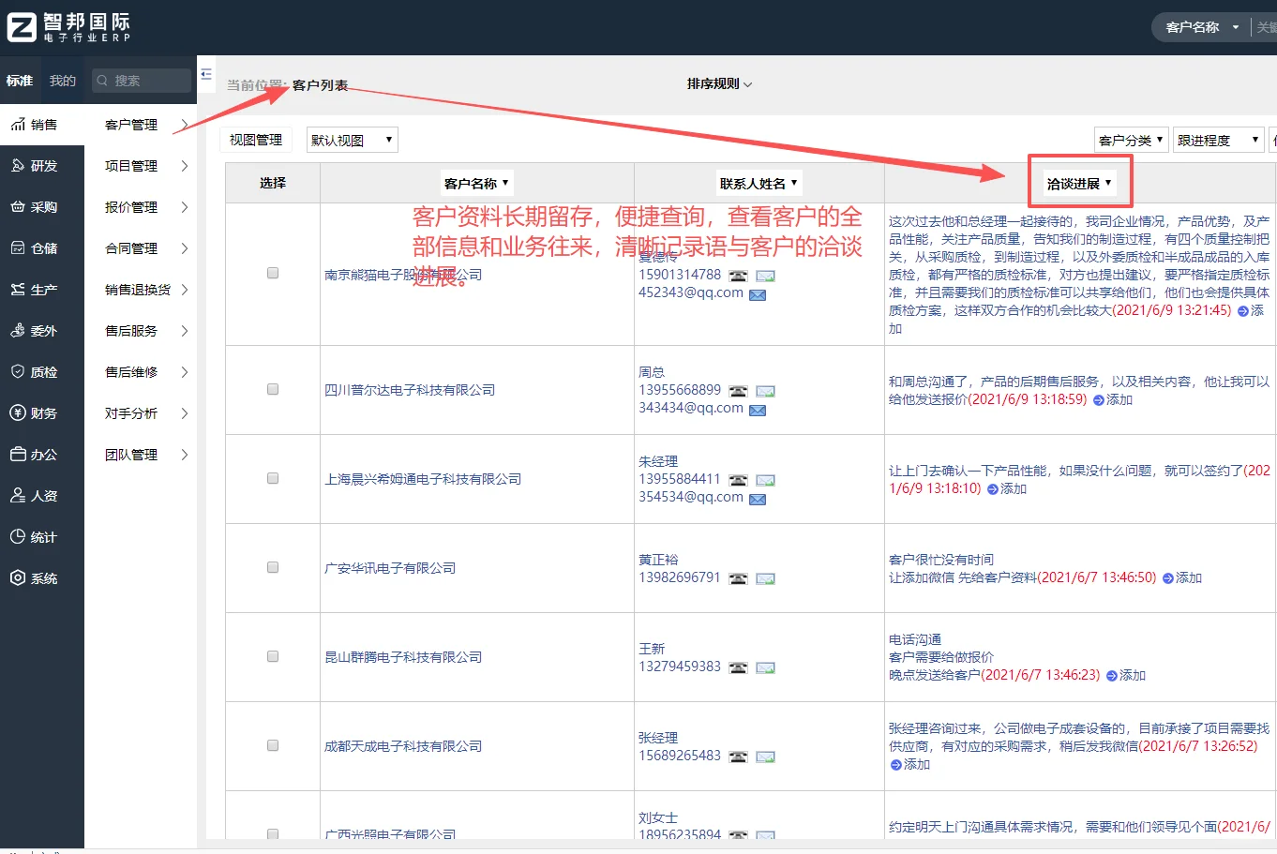Viewport: 1277px width, 854px height.
Task: Open customer 上海晨兴希姆通电子科技有限公司
Action: tap(423, 479)
